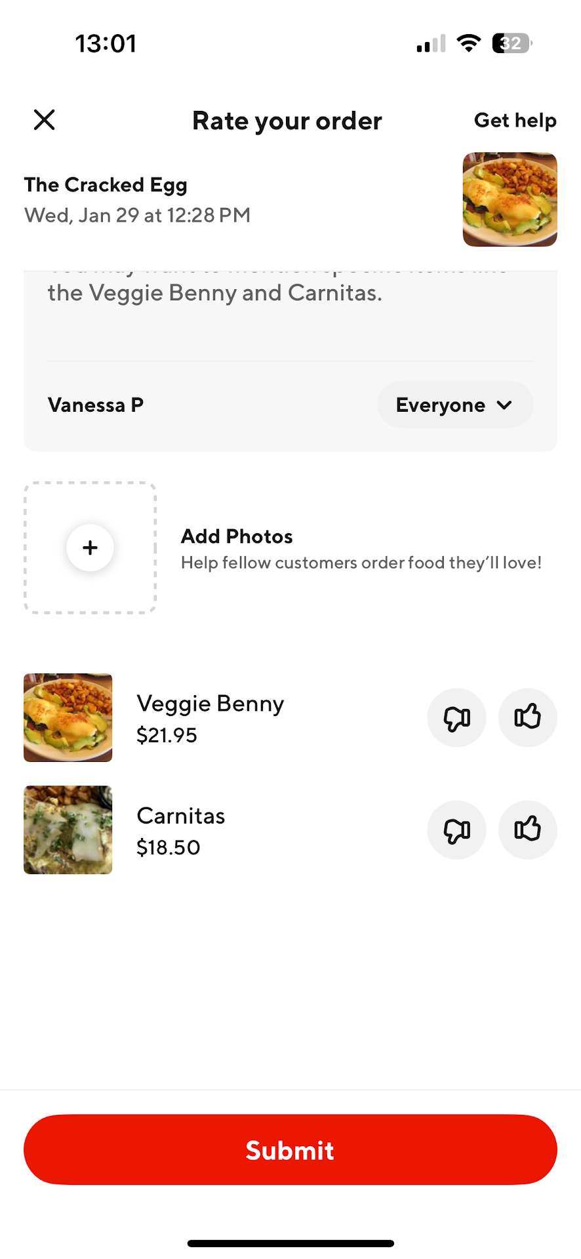
Task: Tap the Add Photos label
Action: pyautogui.click(x=237, y=536)
